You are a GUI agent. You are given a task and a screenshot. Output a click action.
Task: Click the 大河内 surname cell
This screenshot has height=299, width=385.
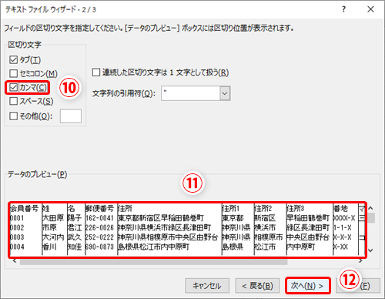click(x=53, y=237)
